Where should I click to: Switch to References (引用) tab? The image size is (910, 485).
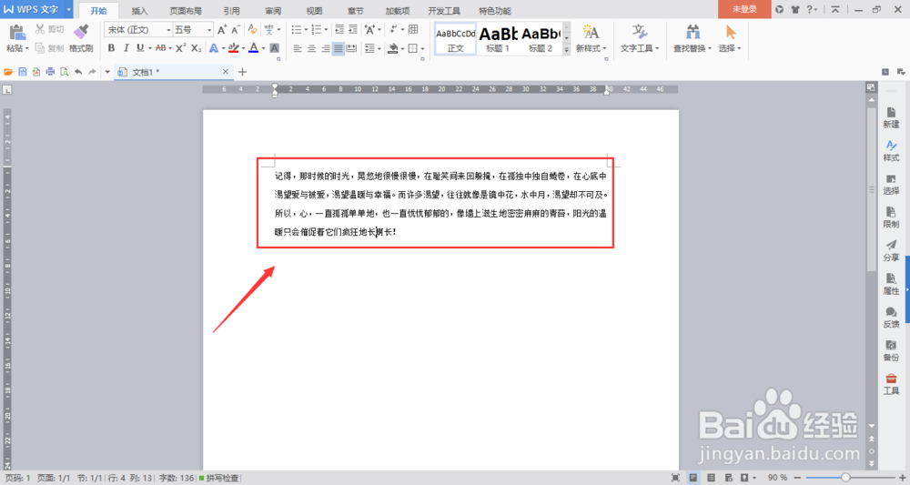coord(231,10)
